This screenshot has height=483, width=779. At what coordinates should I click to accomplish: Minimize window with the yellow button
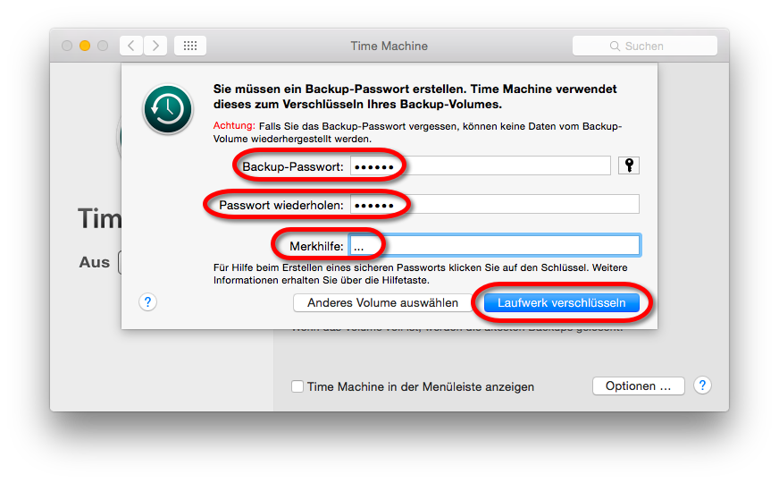[x=85, y=46]
